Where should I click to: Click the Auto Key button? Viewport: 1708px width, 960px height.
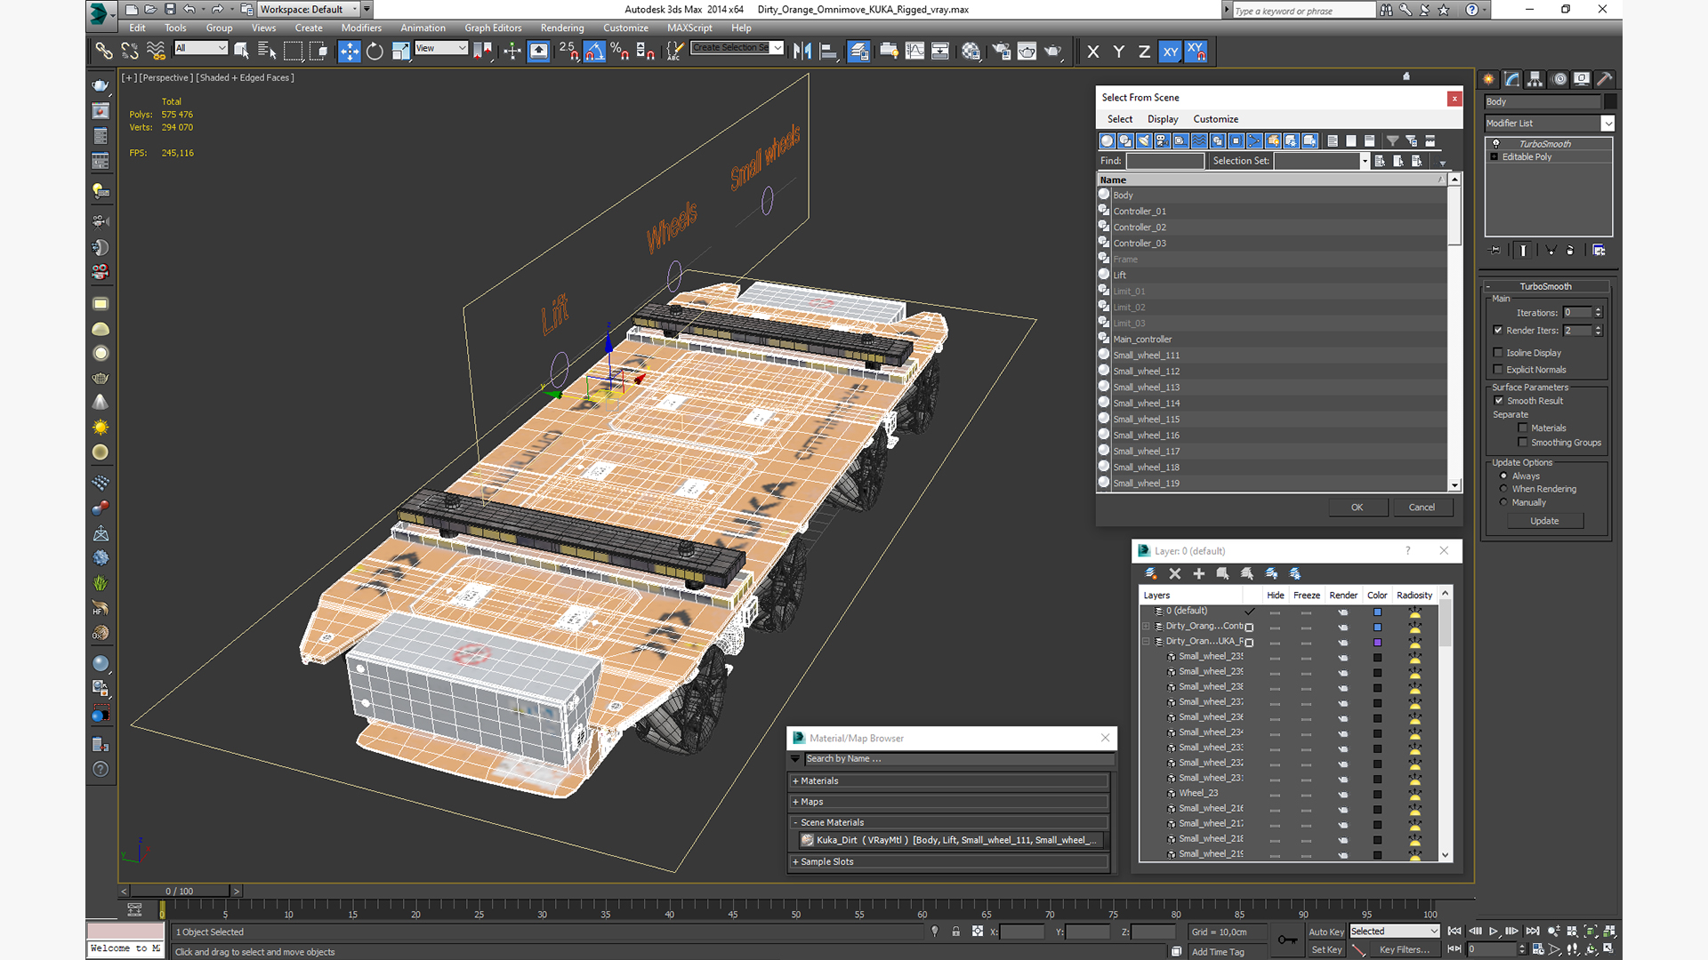[x=1326, y=932]
